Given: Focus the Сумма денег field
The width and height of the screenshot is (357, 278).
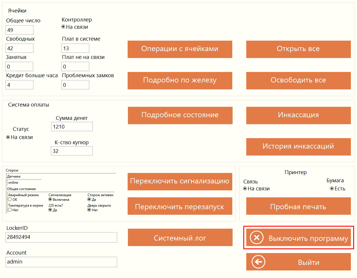Looking at the screenshot, I should pos(72,127).
